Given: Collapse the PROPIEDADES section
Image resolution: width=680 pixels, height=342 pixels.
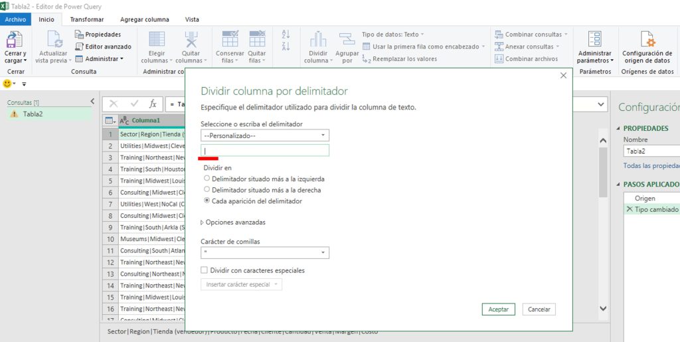Looking at the screenshot, I should [x=618, y=128].
